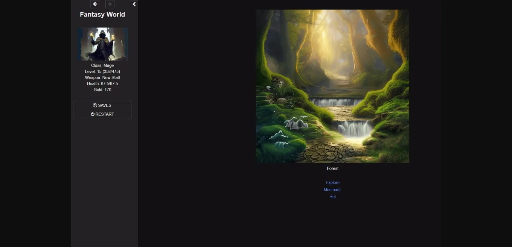The height and width of the screenshot is (247, 512).
Task: Click the Health: 67.5/67.5 stat
Action: pos(102,83)
